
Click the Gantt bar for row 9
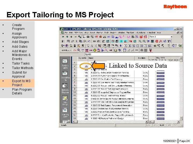(x=161, y=89)
